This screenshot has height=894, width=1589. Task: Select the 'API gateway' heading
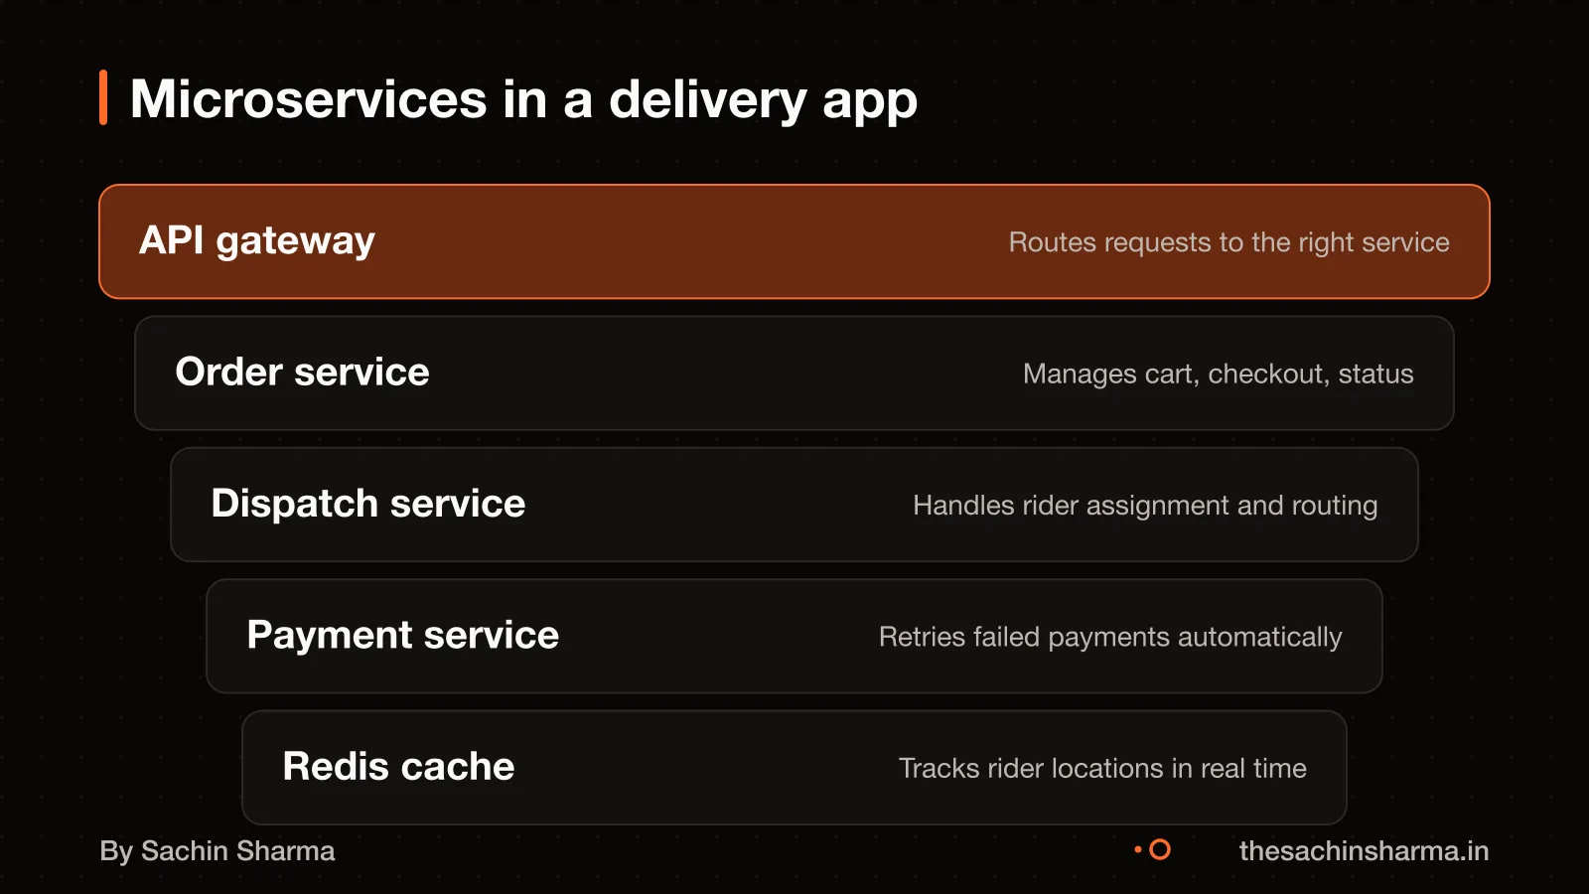tap(257, 241)
